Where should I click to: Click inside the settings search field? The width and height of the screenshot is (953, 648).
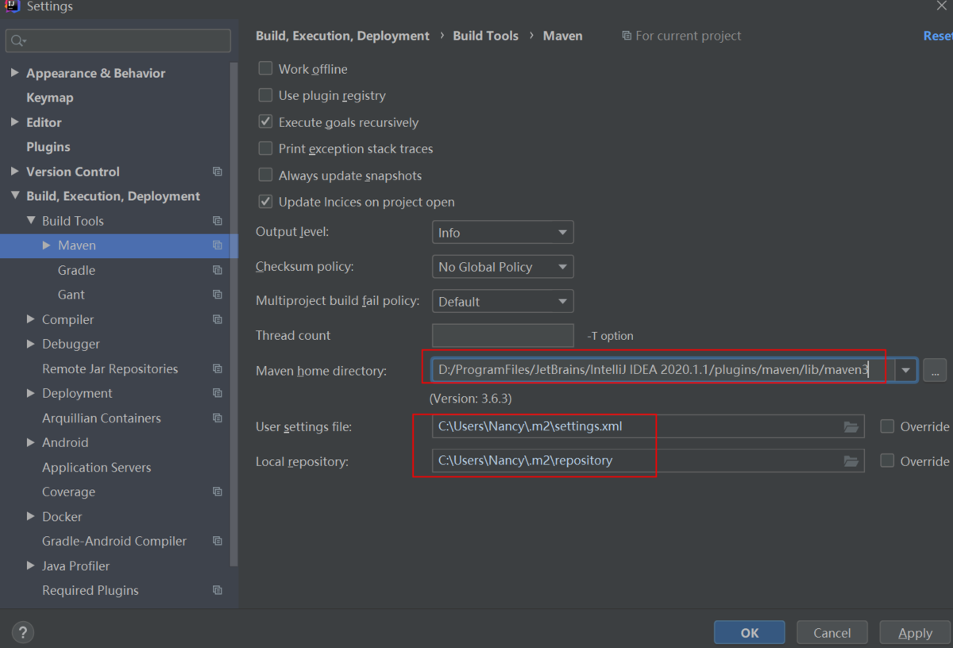click(118, 40)
